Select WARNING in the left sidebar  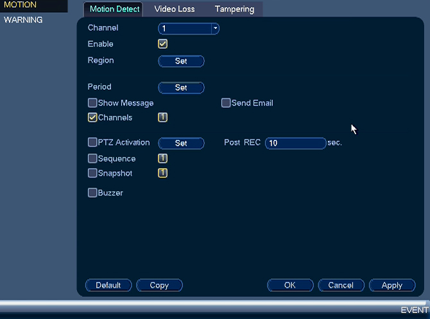point(23,20)
